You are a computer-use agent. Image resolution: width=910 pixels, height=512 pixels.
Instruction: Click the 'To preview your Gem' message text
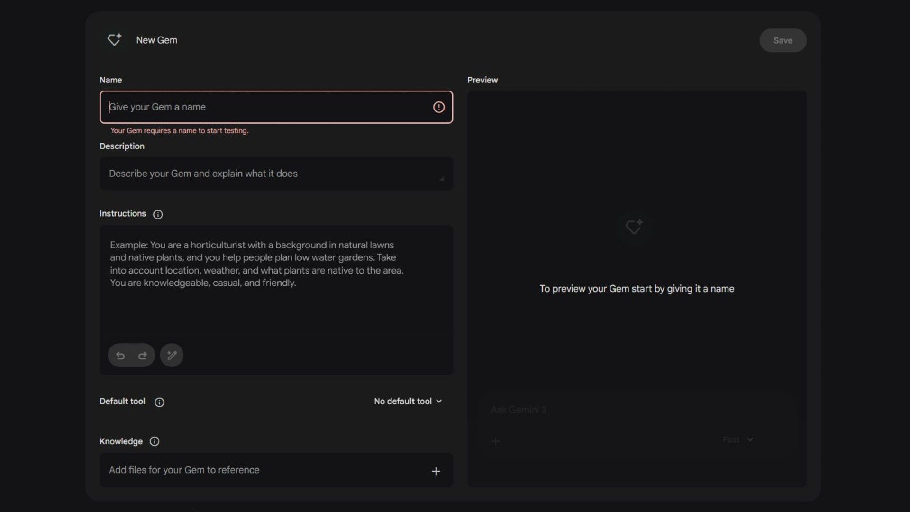point(637,289)
